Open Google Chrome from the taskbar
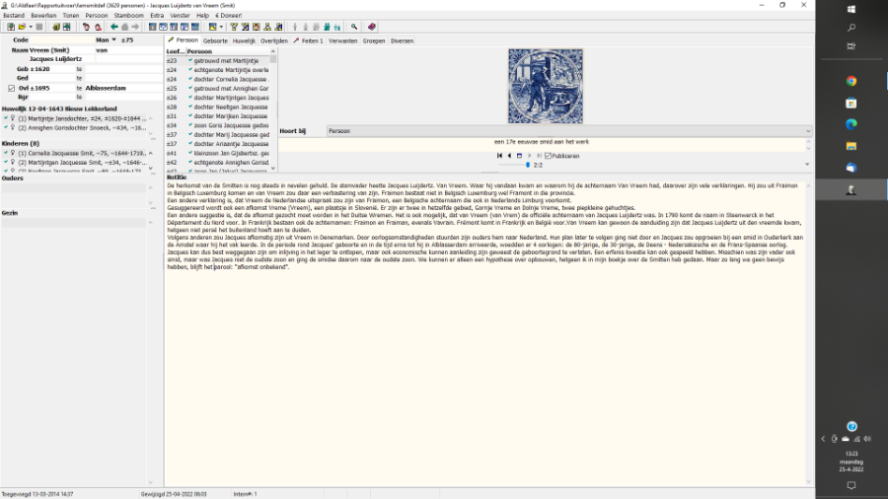888x499 pixels. click(x=851, y=81)
